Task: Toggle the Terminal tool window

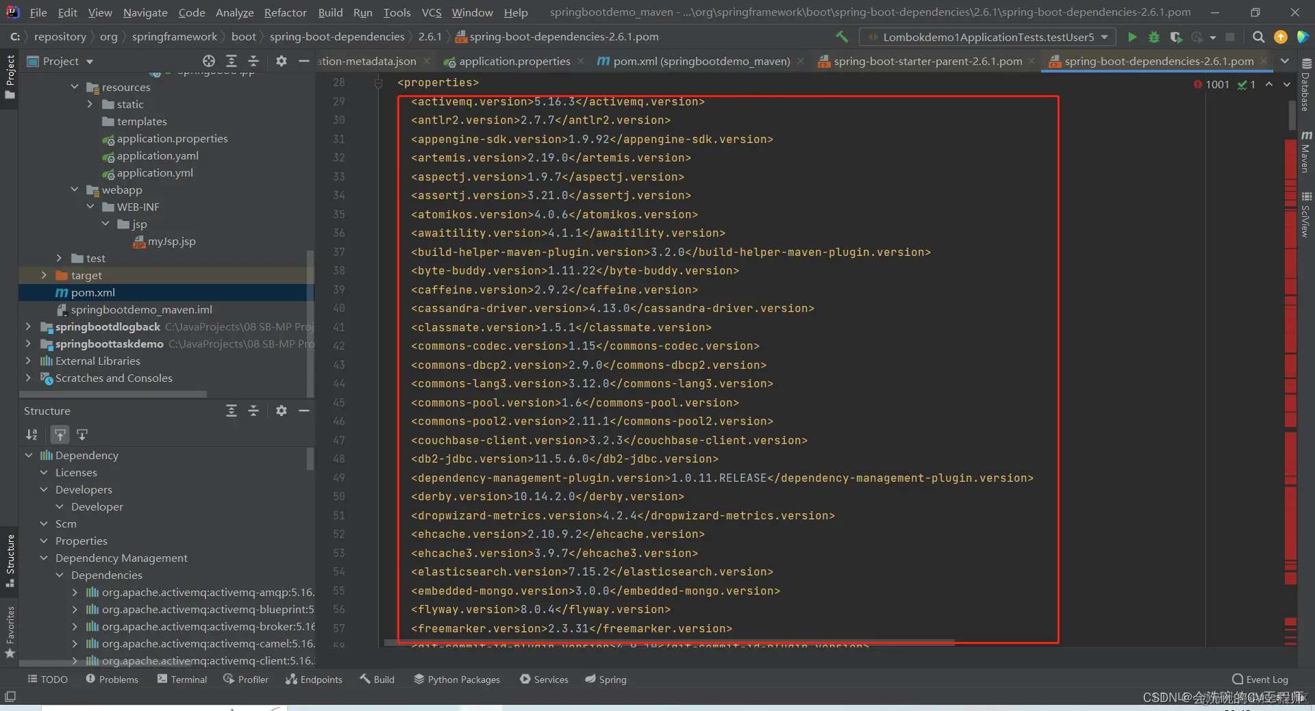Action: pos(181,679)
